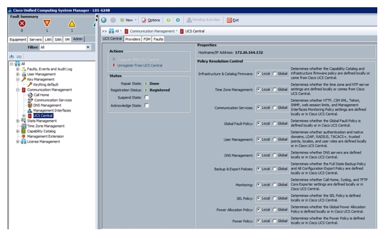This screenshot has width=385, height=237.
Task: Click the minor faults yellow warning icon
Action: pyautogui.click(x=72, y=24)
